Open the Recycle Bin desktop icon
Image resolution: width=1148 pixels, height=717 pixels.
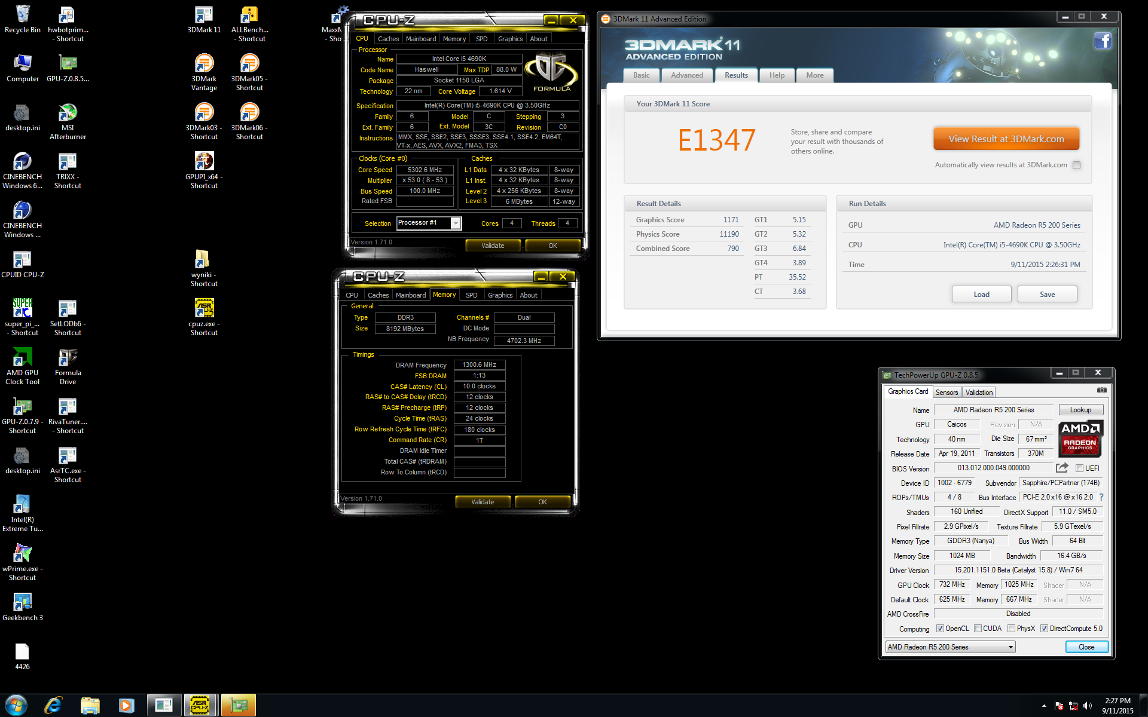23,19
